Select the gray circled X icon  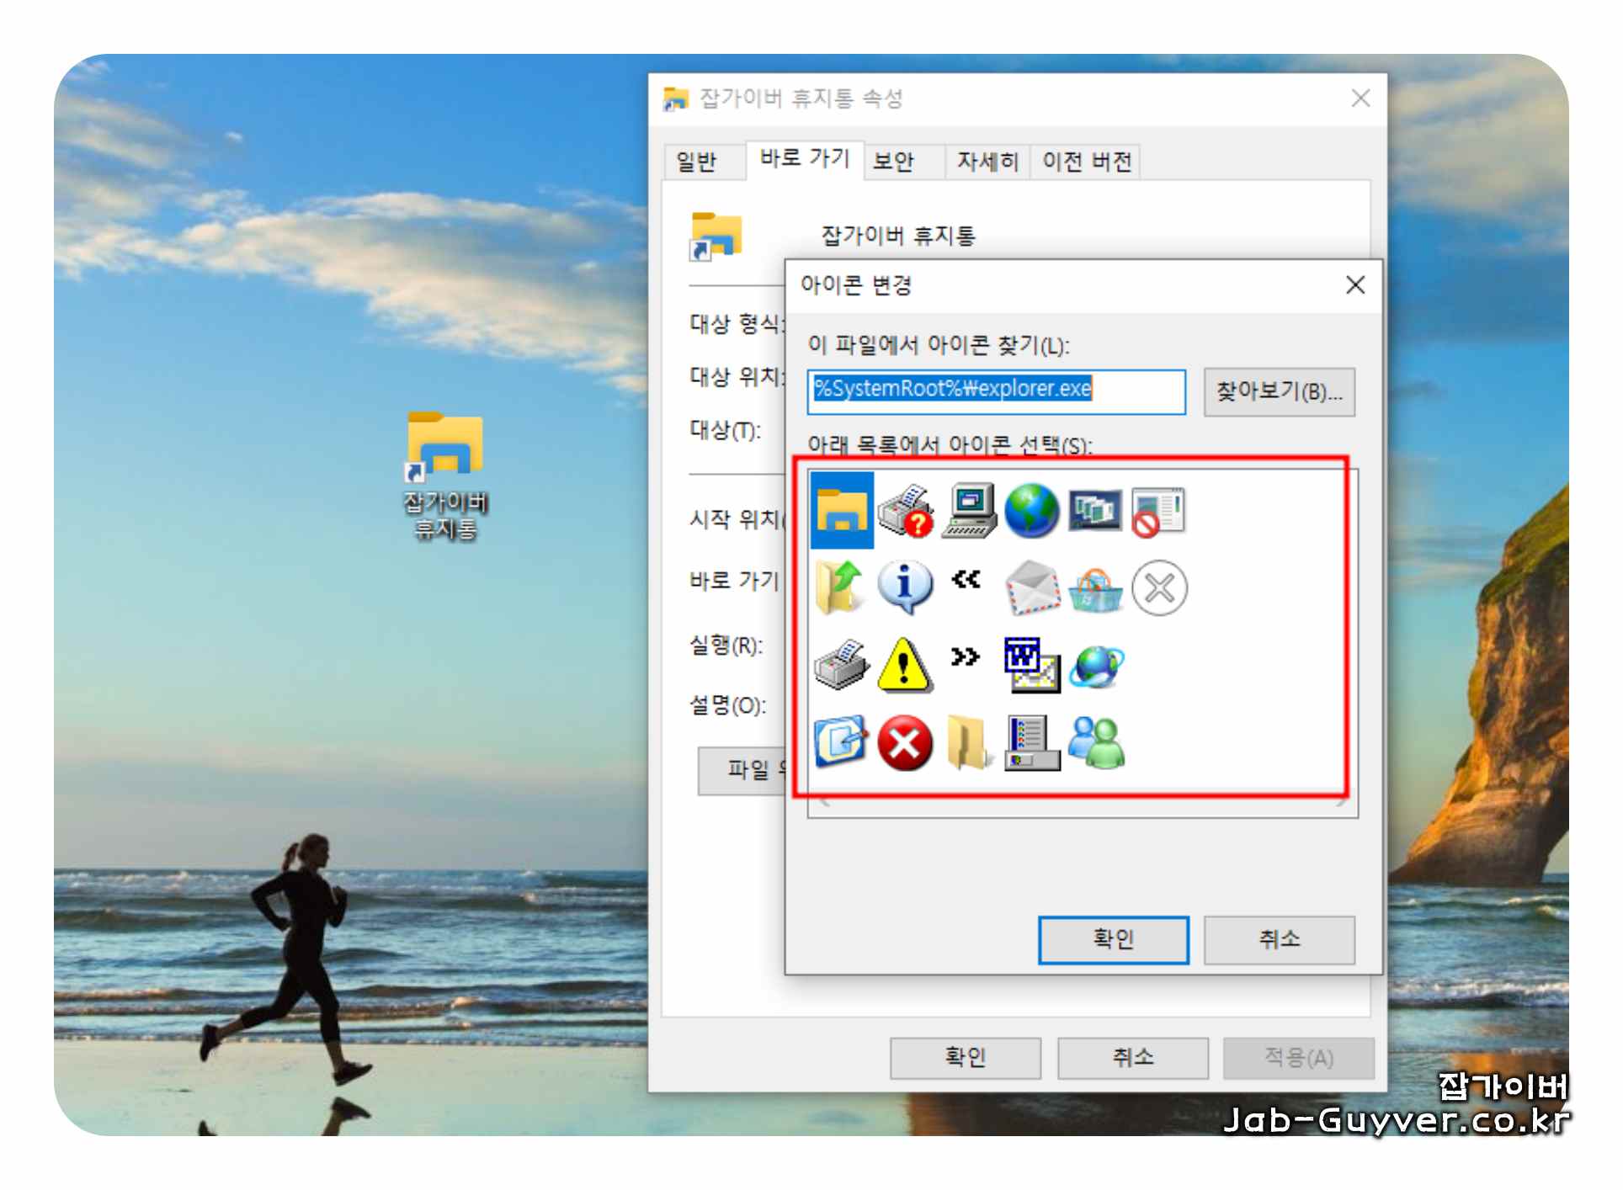click(x=1159, y=587)
